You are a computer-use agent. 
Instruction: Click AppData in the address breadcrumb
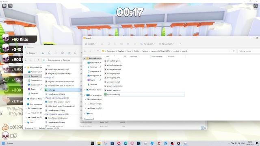tap(121, 51)
